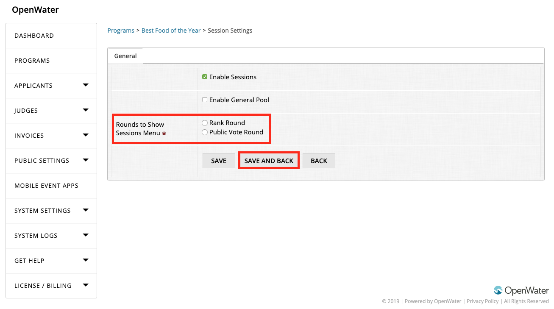Open the Invoices sidebar menu
554x309 pixels.
point(51,136)
